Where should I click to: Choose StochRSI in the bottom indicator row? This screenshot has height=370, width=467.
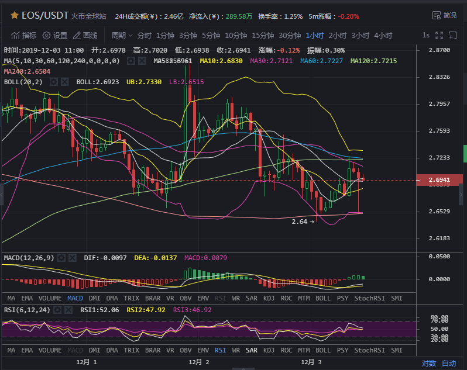click(x=369, y=350)
